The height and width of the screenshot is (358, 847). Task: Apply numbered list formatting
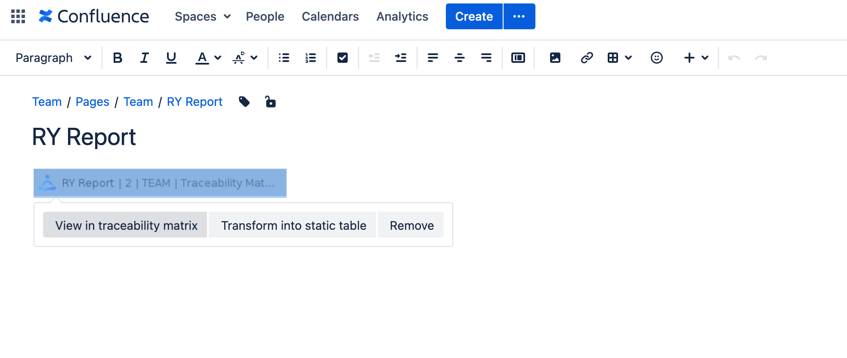pos(310,58)
